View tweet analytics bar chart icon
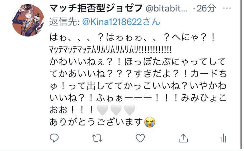244x151 pixels. (x=223, y=138)
